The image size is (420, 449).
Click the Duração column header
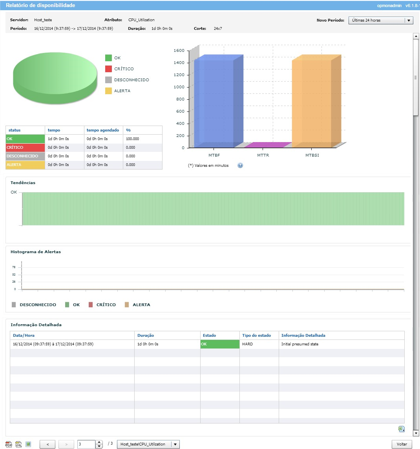point(146,336)
